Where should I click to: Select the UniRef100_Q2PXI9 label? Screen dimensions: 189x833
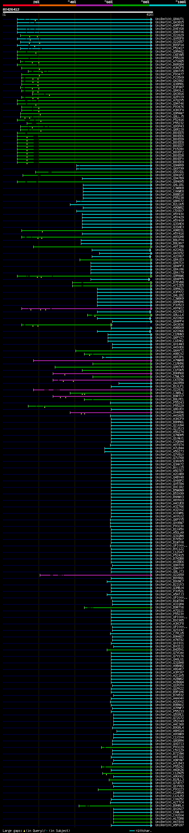pyautogui.click(x=169, y=97)
